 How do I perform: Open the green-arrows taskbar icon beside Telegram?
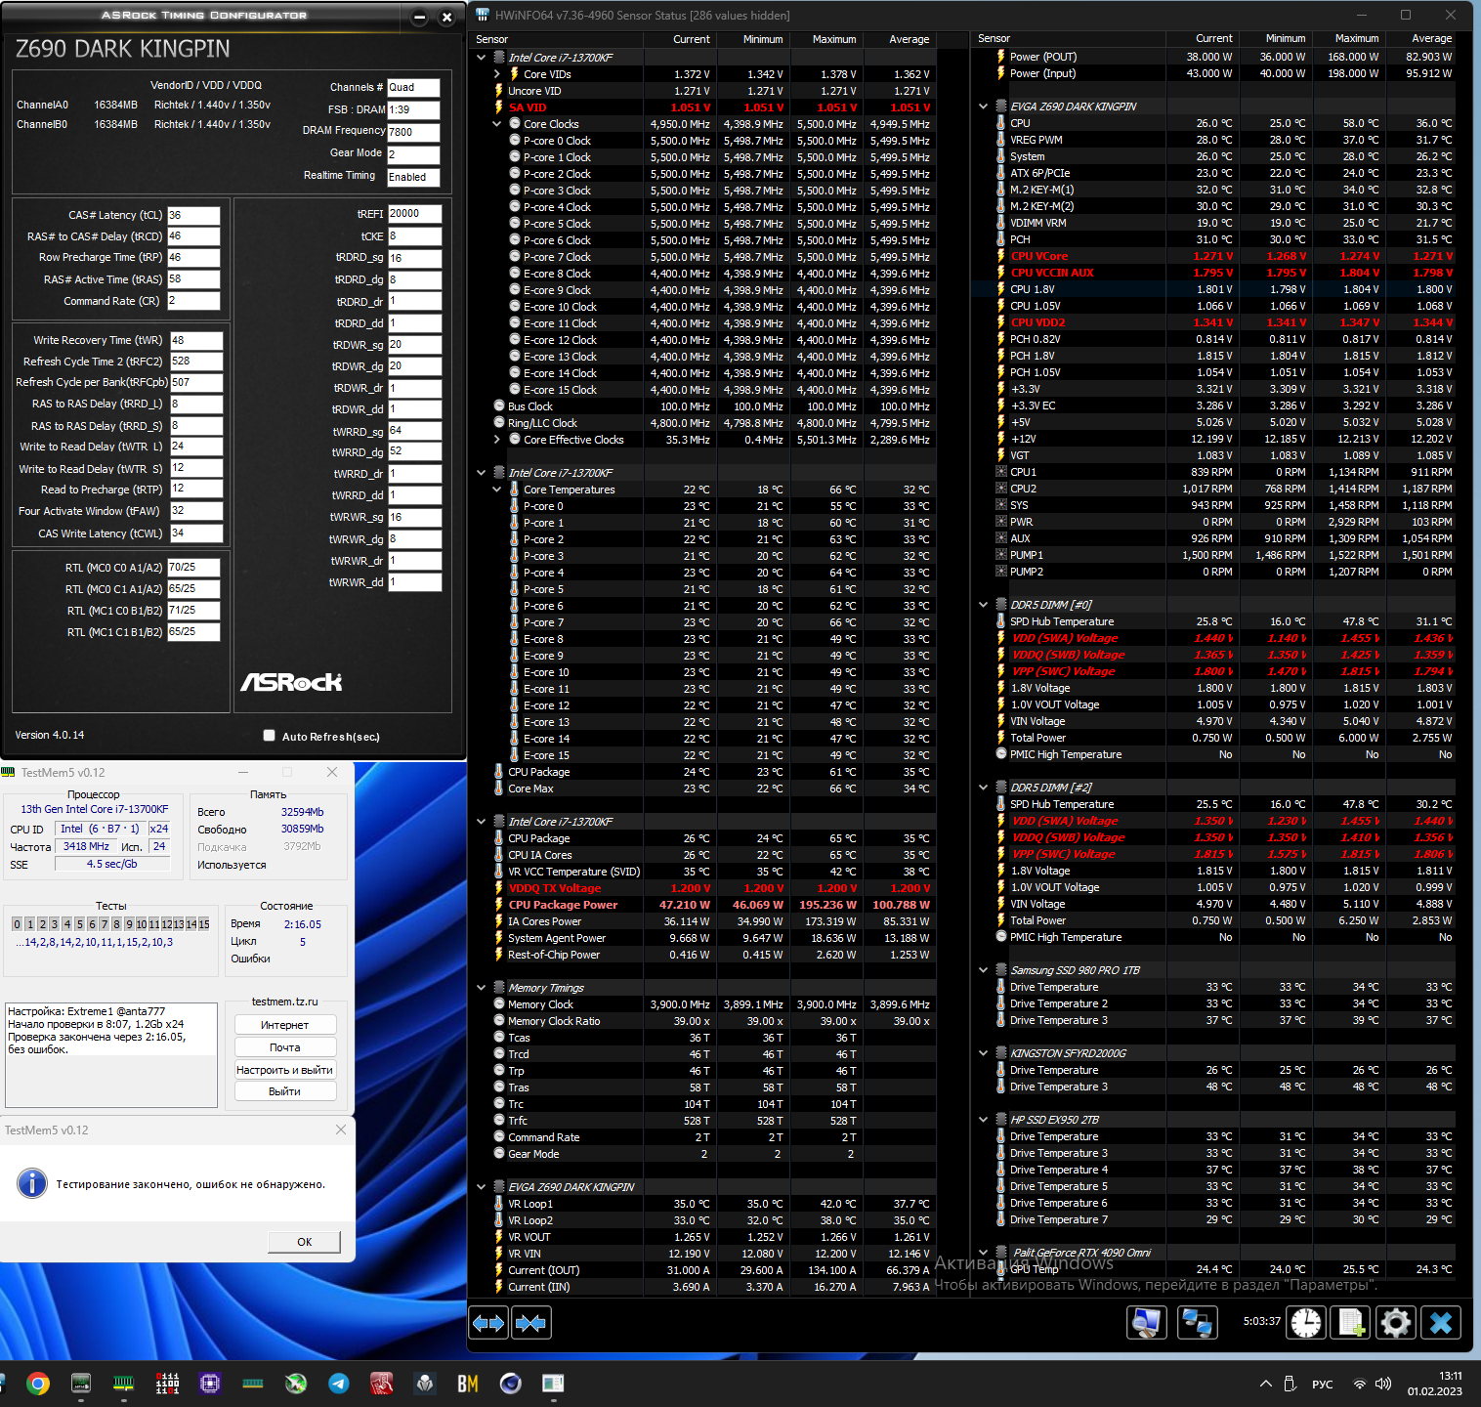[296, 1383]
